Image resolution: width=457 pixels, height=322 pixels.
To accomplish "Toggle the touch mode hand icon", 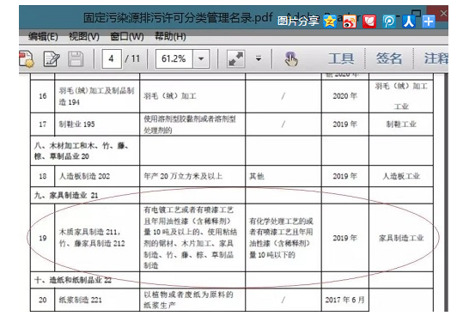I will click(x=291, y=59).
